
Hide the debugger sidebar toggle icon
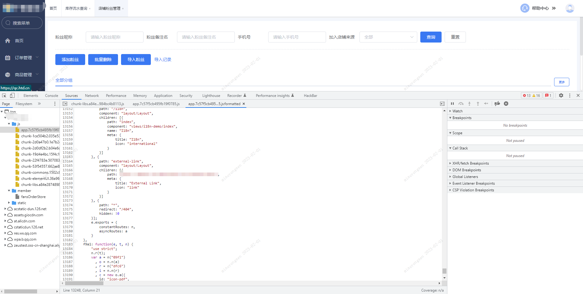(x=442, y=104)
